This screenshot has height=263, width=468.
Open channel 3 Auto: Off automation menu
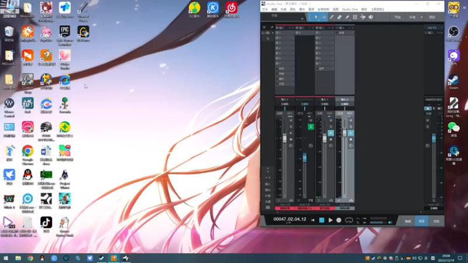(x=325, y=205)
